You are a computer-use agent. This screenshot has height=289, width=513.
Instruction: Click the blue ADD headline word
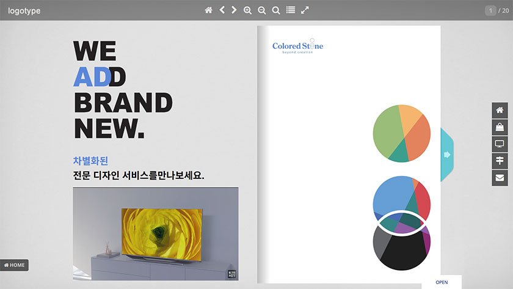click(100, 77)
